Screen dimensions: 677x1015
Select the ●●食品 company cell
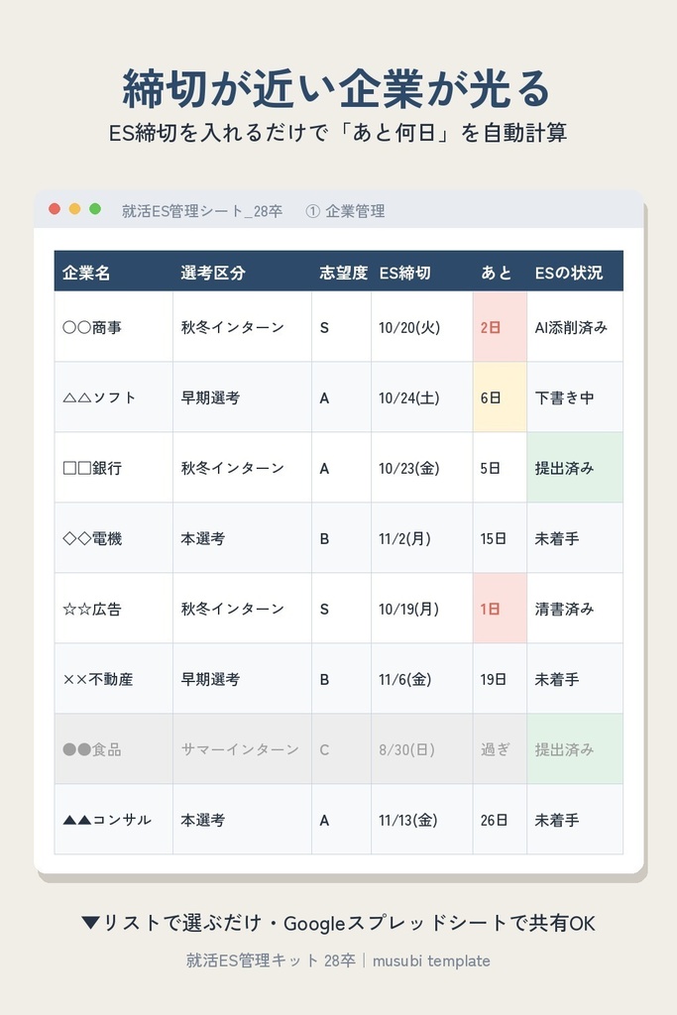[x=113, y=749]
